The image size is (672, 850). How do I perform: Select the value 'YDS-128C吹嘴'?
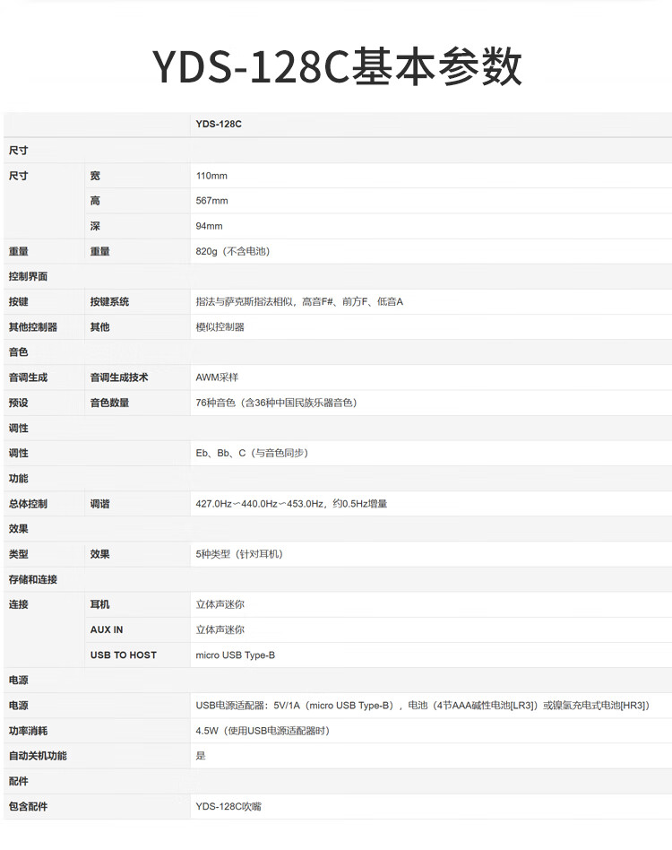click(228, 806)
